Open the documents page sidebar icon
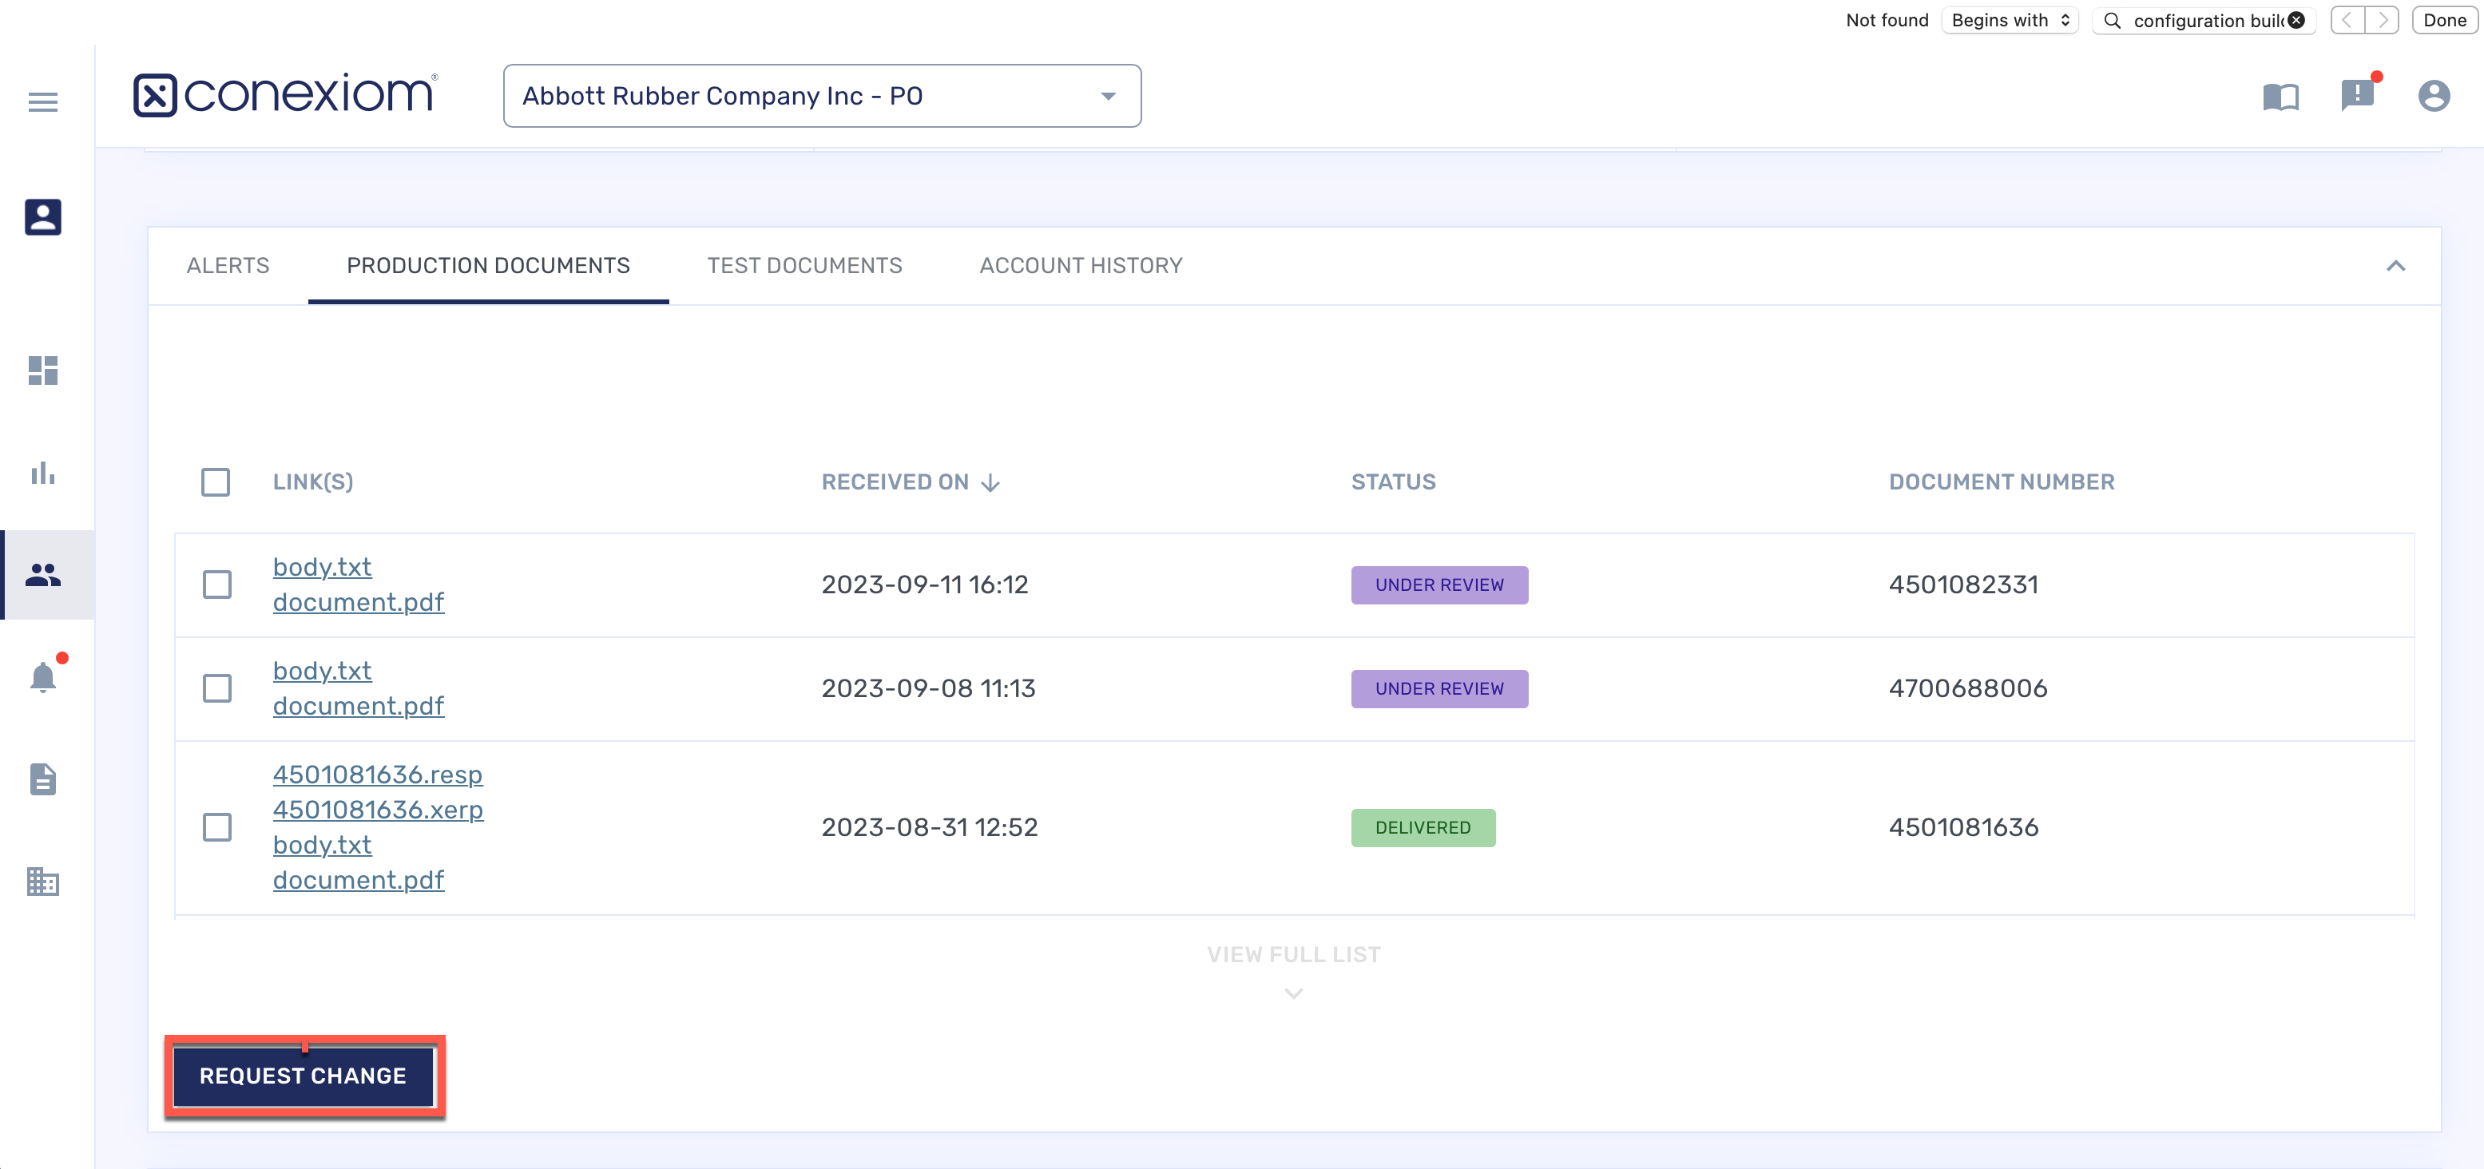 42,779
